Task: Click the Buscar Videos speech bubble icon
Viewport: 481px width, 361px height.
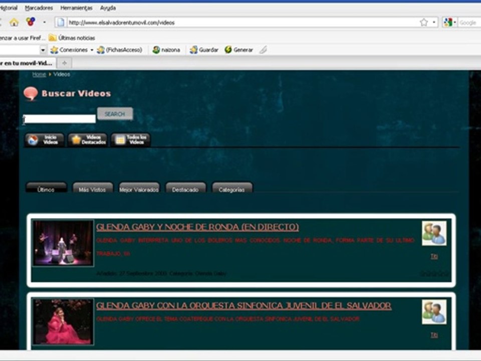Action: click(31, 94)
